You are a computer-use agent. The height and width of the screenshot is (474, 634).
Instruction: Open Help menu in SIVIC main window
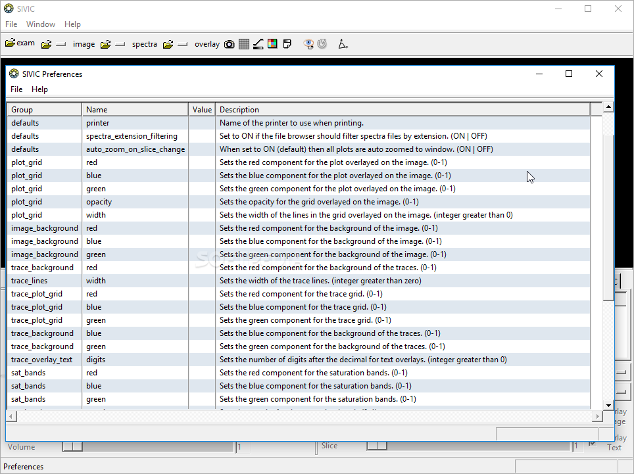click(72, 24)
